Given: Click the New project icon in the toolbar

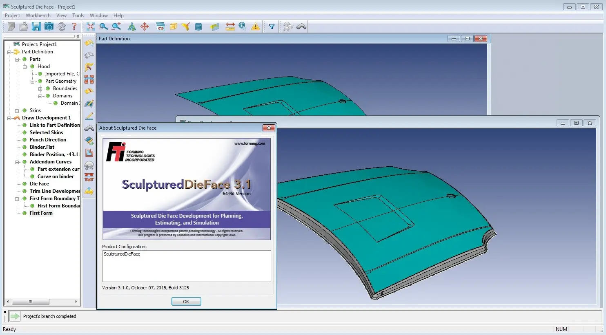Looking at the screenshot, I should pyautogui.click(x=11, y=26).
